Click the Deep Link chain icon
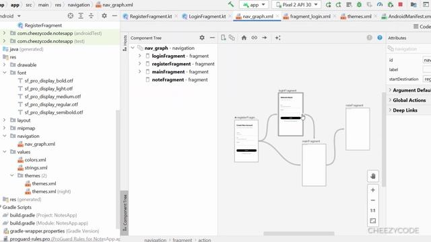431x242 pixels. click(255, 38)
